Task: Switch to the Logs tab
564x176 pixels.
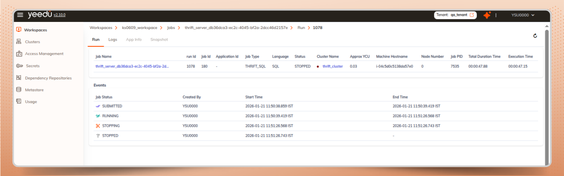Action: [x=113, y=40]
